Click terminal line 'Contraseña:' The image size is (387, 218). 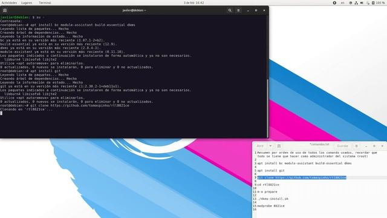[x=11, y=21]
